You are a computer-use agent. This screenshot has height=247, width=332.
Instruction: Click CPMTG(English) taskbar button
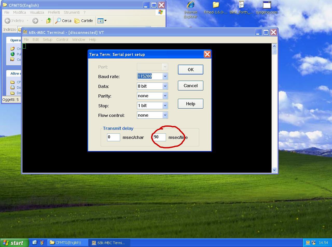(x=68, y=243)
